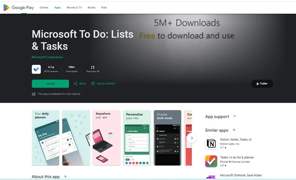
Task: Open the 'Your daily planner' screenshot
Action: coord(46,138)
